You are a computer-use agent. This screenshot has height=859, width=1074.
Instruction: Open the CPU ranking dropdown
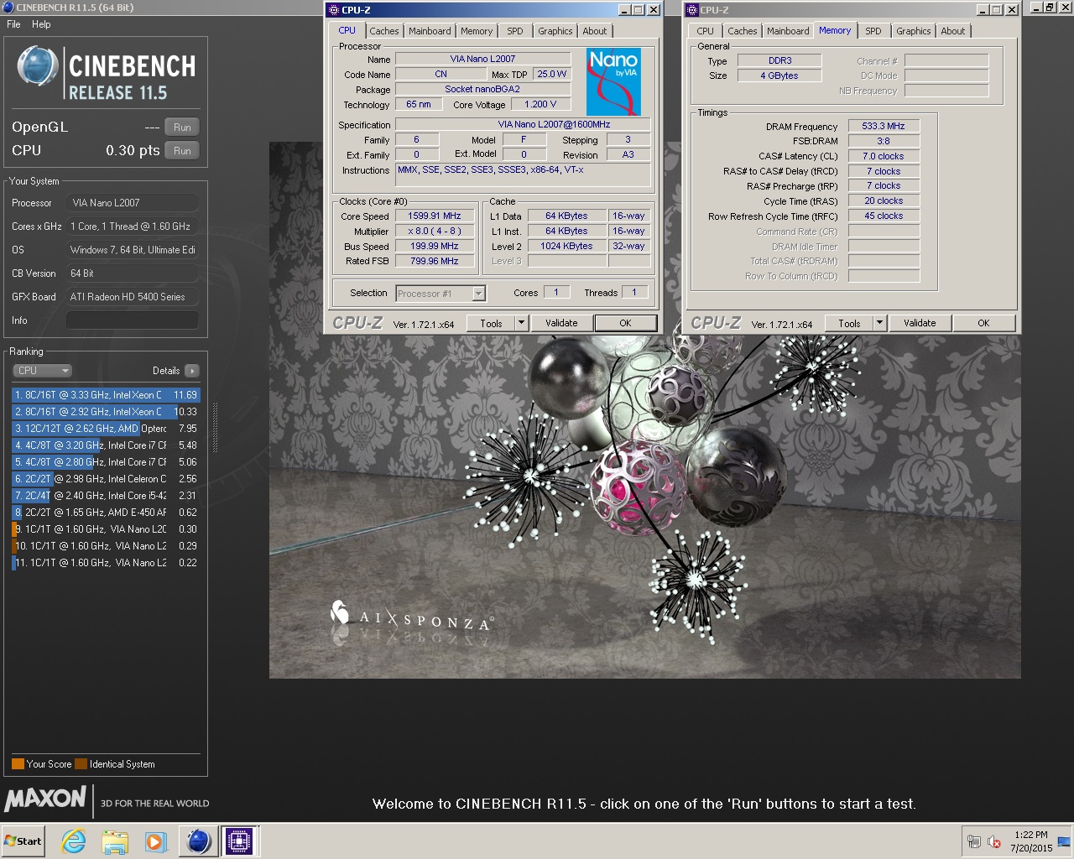point(42,371)
